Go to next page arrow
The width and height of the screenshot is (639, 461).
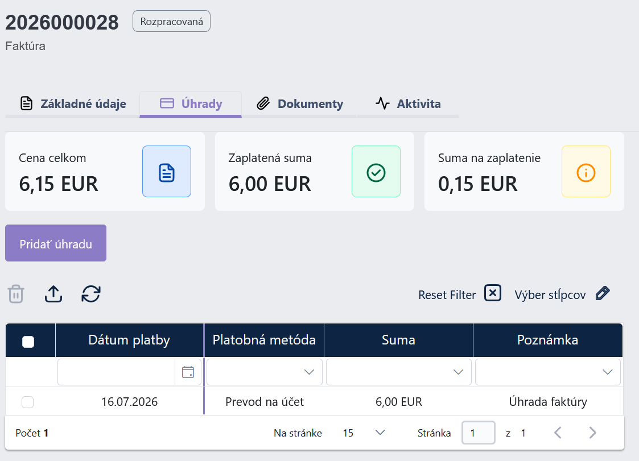click(x=592, y=433)
